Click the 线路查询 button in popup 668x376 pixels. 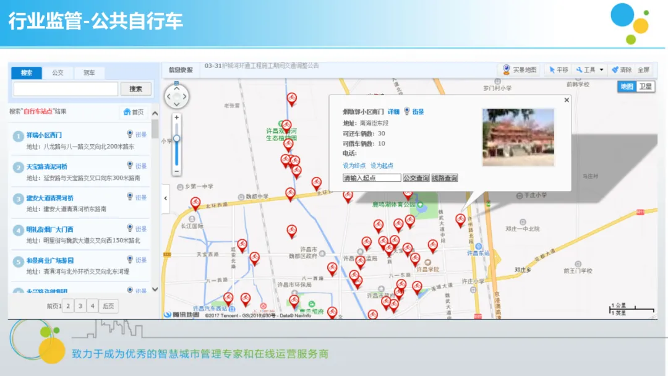pyautogui.click(x=444, y=178)
